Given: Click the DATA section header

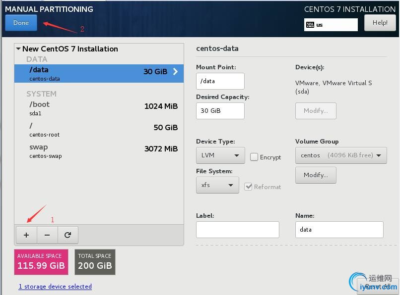Looking at the screenshot, I should point(37,59).
